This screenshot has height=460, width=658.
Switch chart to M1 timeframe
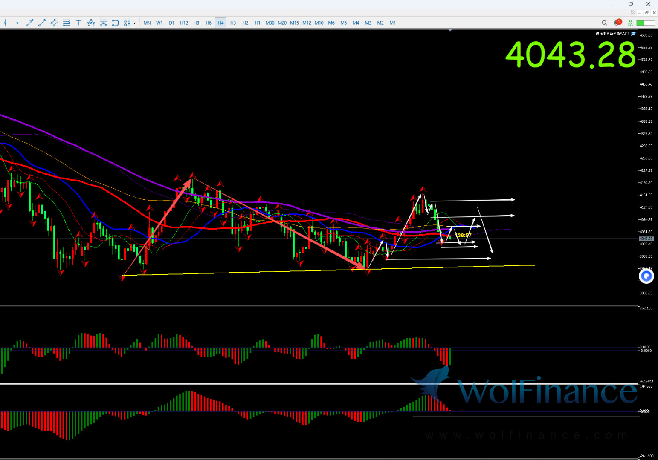click(393, 23)
